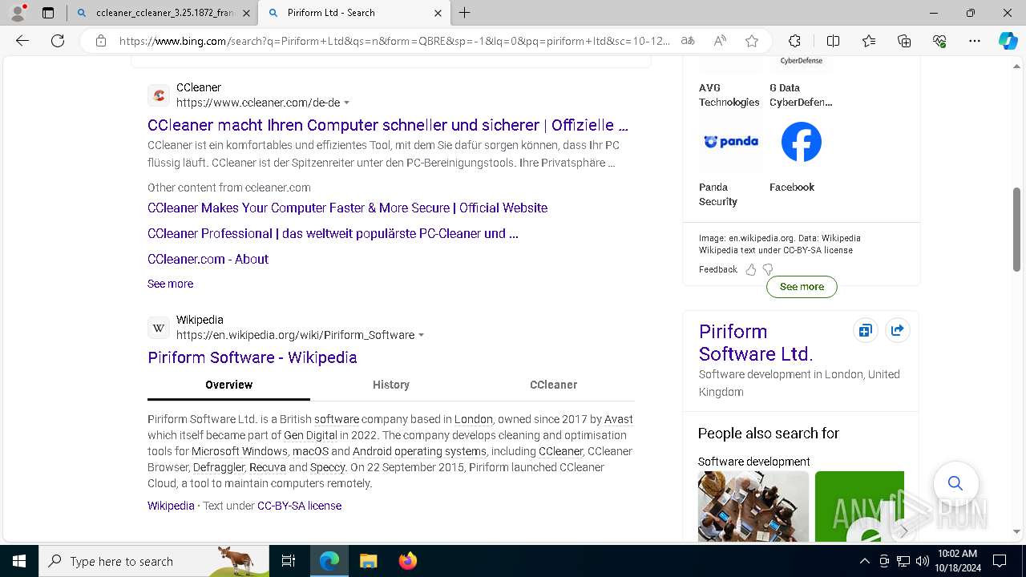Open the office team Software development thumbnail

click(x=753, y=506)
